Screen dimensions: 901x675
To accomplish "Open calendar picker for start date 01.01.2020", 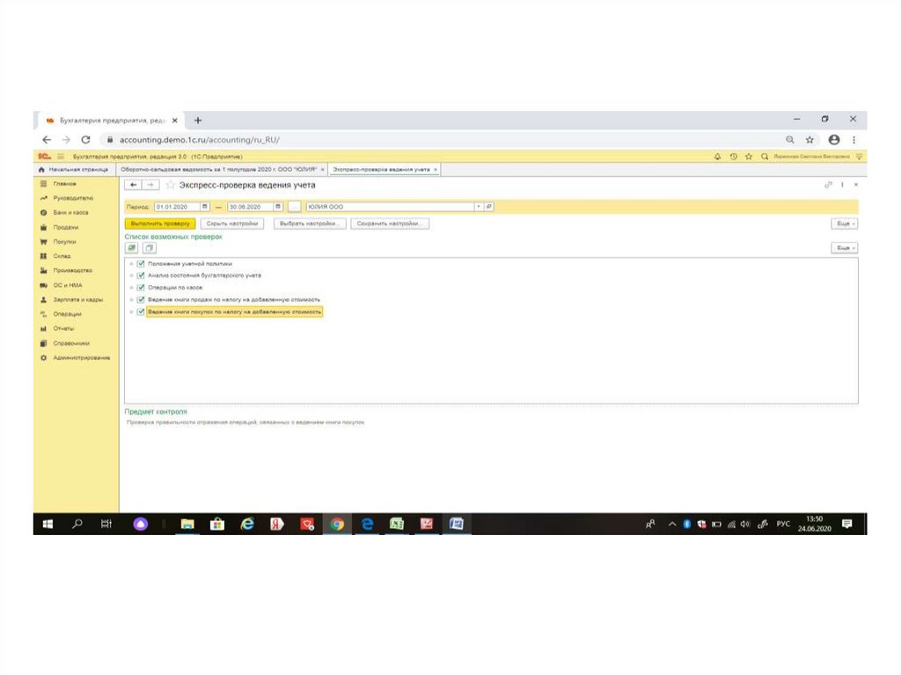I will (x=205, y=207).
